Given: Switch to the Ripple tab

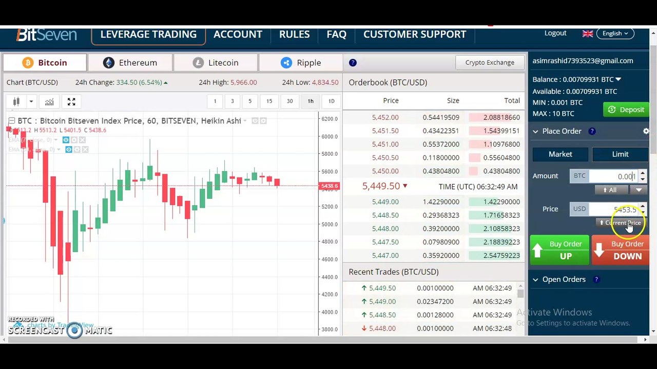Looking at the screenshot, I should [x=301, y=63].
